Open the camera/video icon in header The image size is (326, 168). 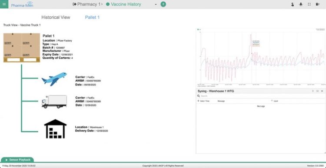pyautogui.click(x=317, y=4)
